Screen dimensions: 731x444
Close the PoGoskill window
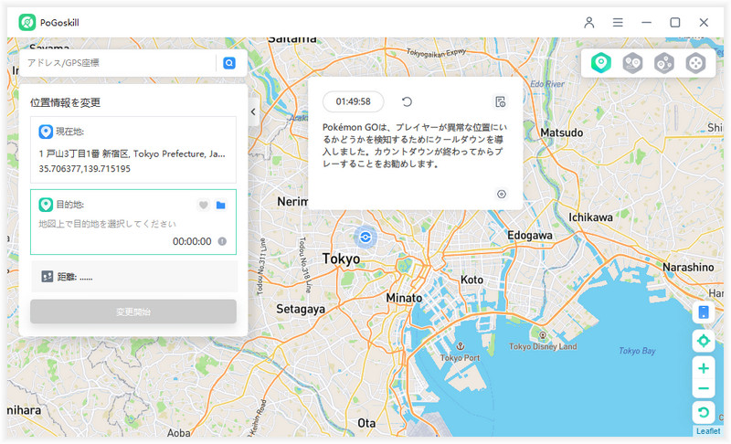tap(704, 22)
